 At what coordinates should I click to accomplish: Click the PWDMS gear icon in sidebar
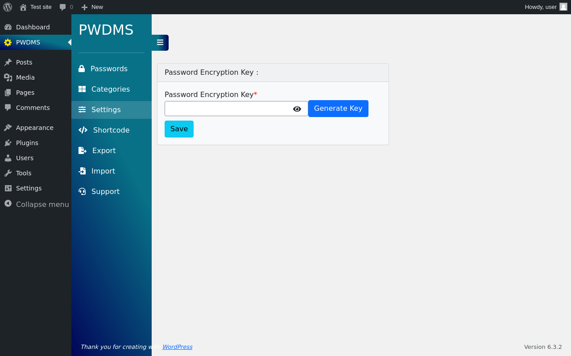(8, 42)
